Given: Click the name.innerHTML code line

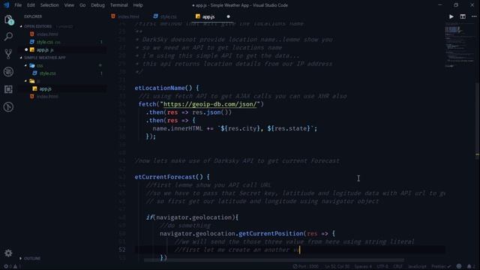Looking at the screenshot, I should [235, 128].
